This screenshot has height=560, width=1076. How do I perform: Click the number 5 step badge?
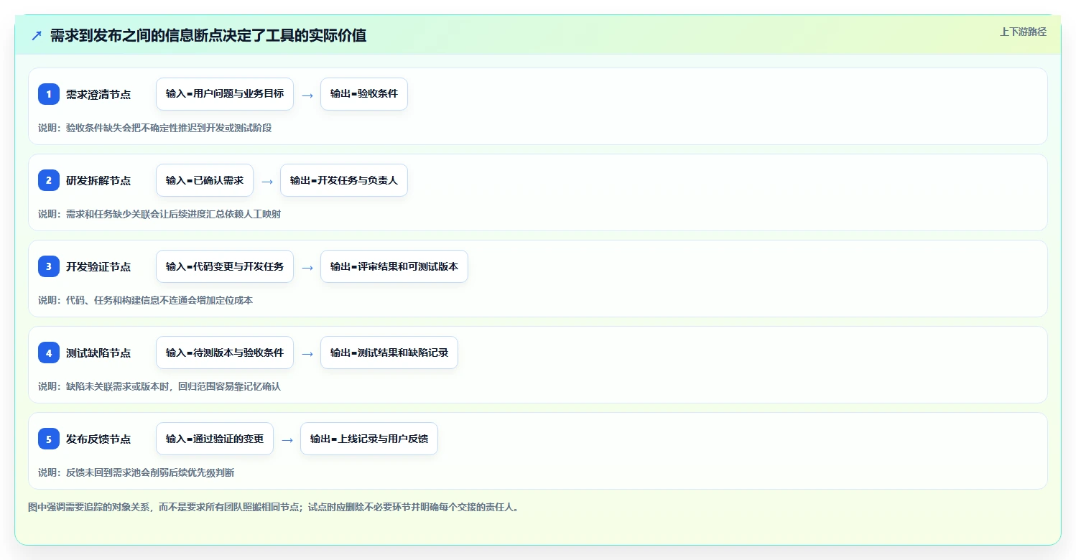click(49, 439)
